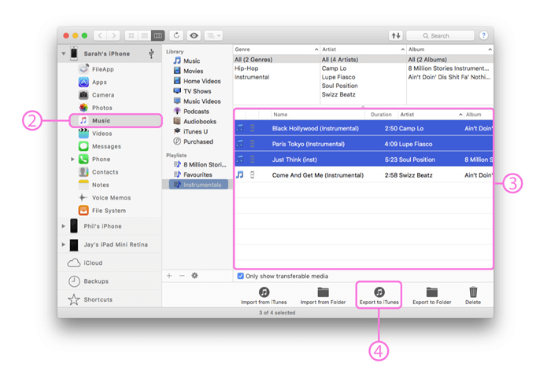551x367 pixels.
Task: Select Music Videos in Library list
Action: point(197,101)
